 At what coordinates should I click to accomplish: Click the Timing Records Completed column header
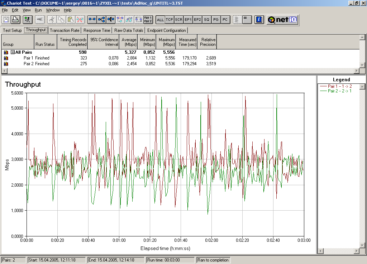[73, 42]
